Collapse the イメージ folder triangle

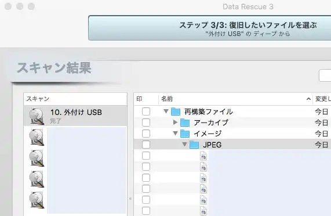[x=175, y=134]
